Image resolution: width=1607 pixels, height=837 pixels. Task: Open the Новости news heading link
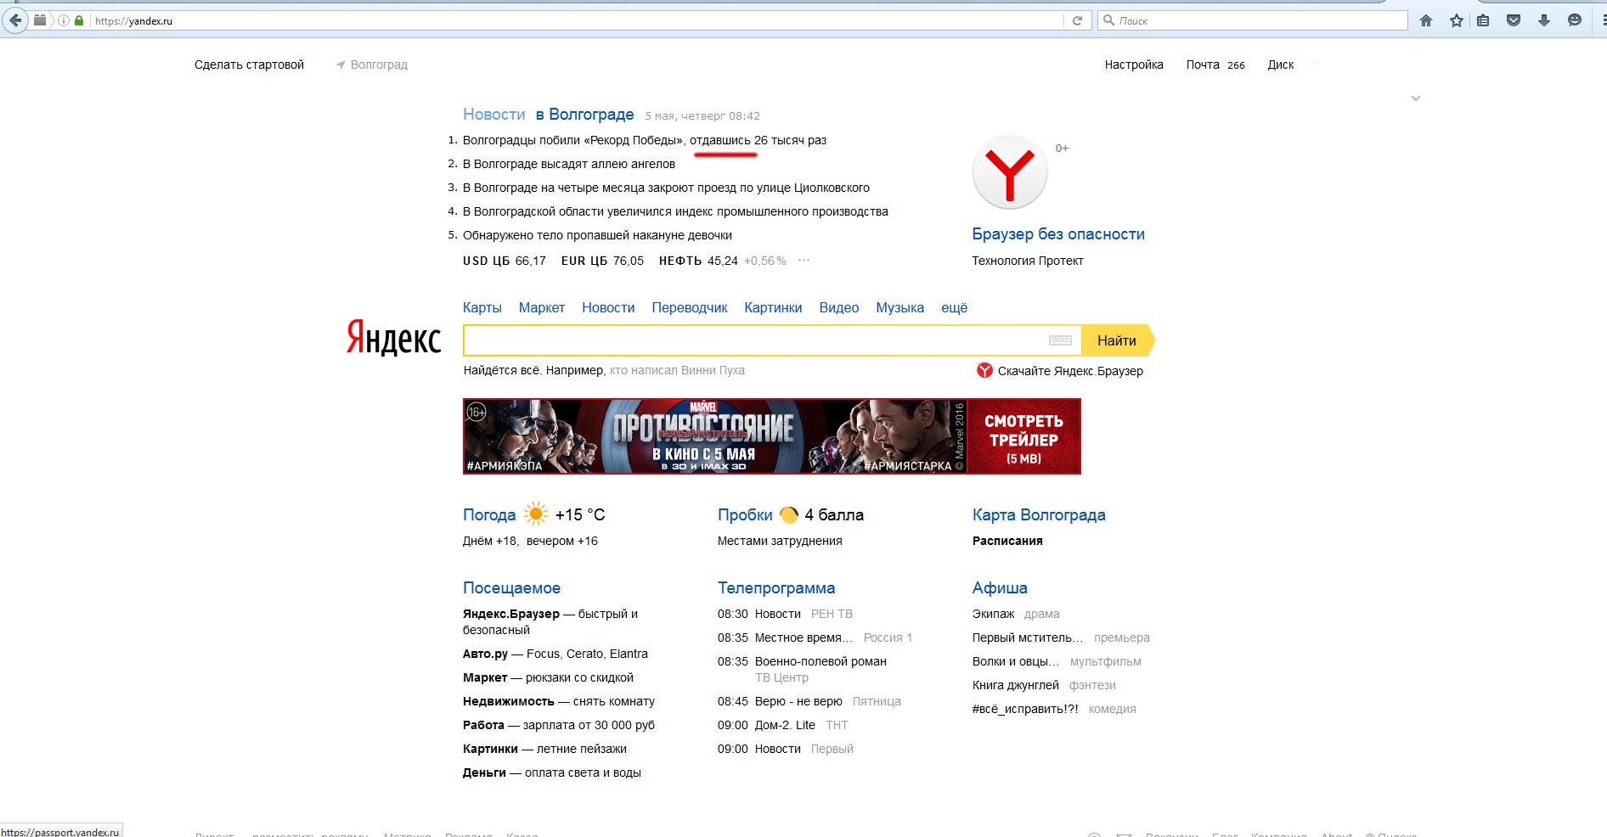click(494, 115)
